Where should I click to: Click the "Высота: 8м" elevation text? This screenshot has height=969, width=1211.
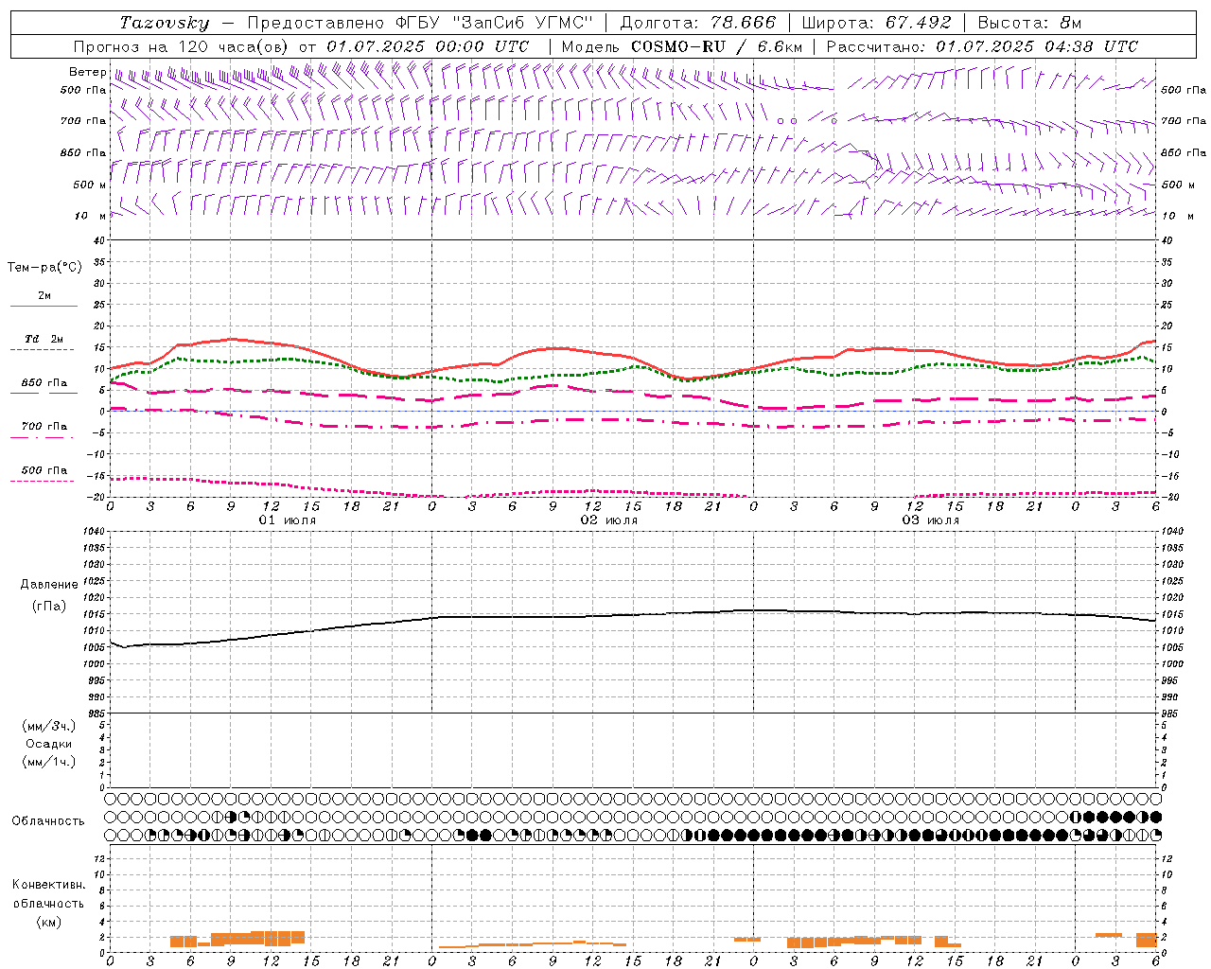point(1029,23)
